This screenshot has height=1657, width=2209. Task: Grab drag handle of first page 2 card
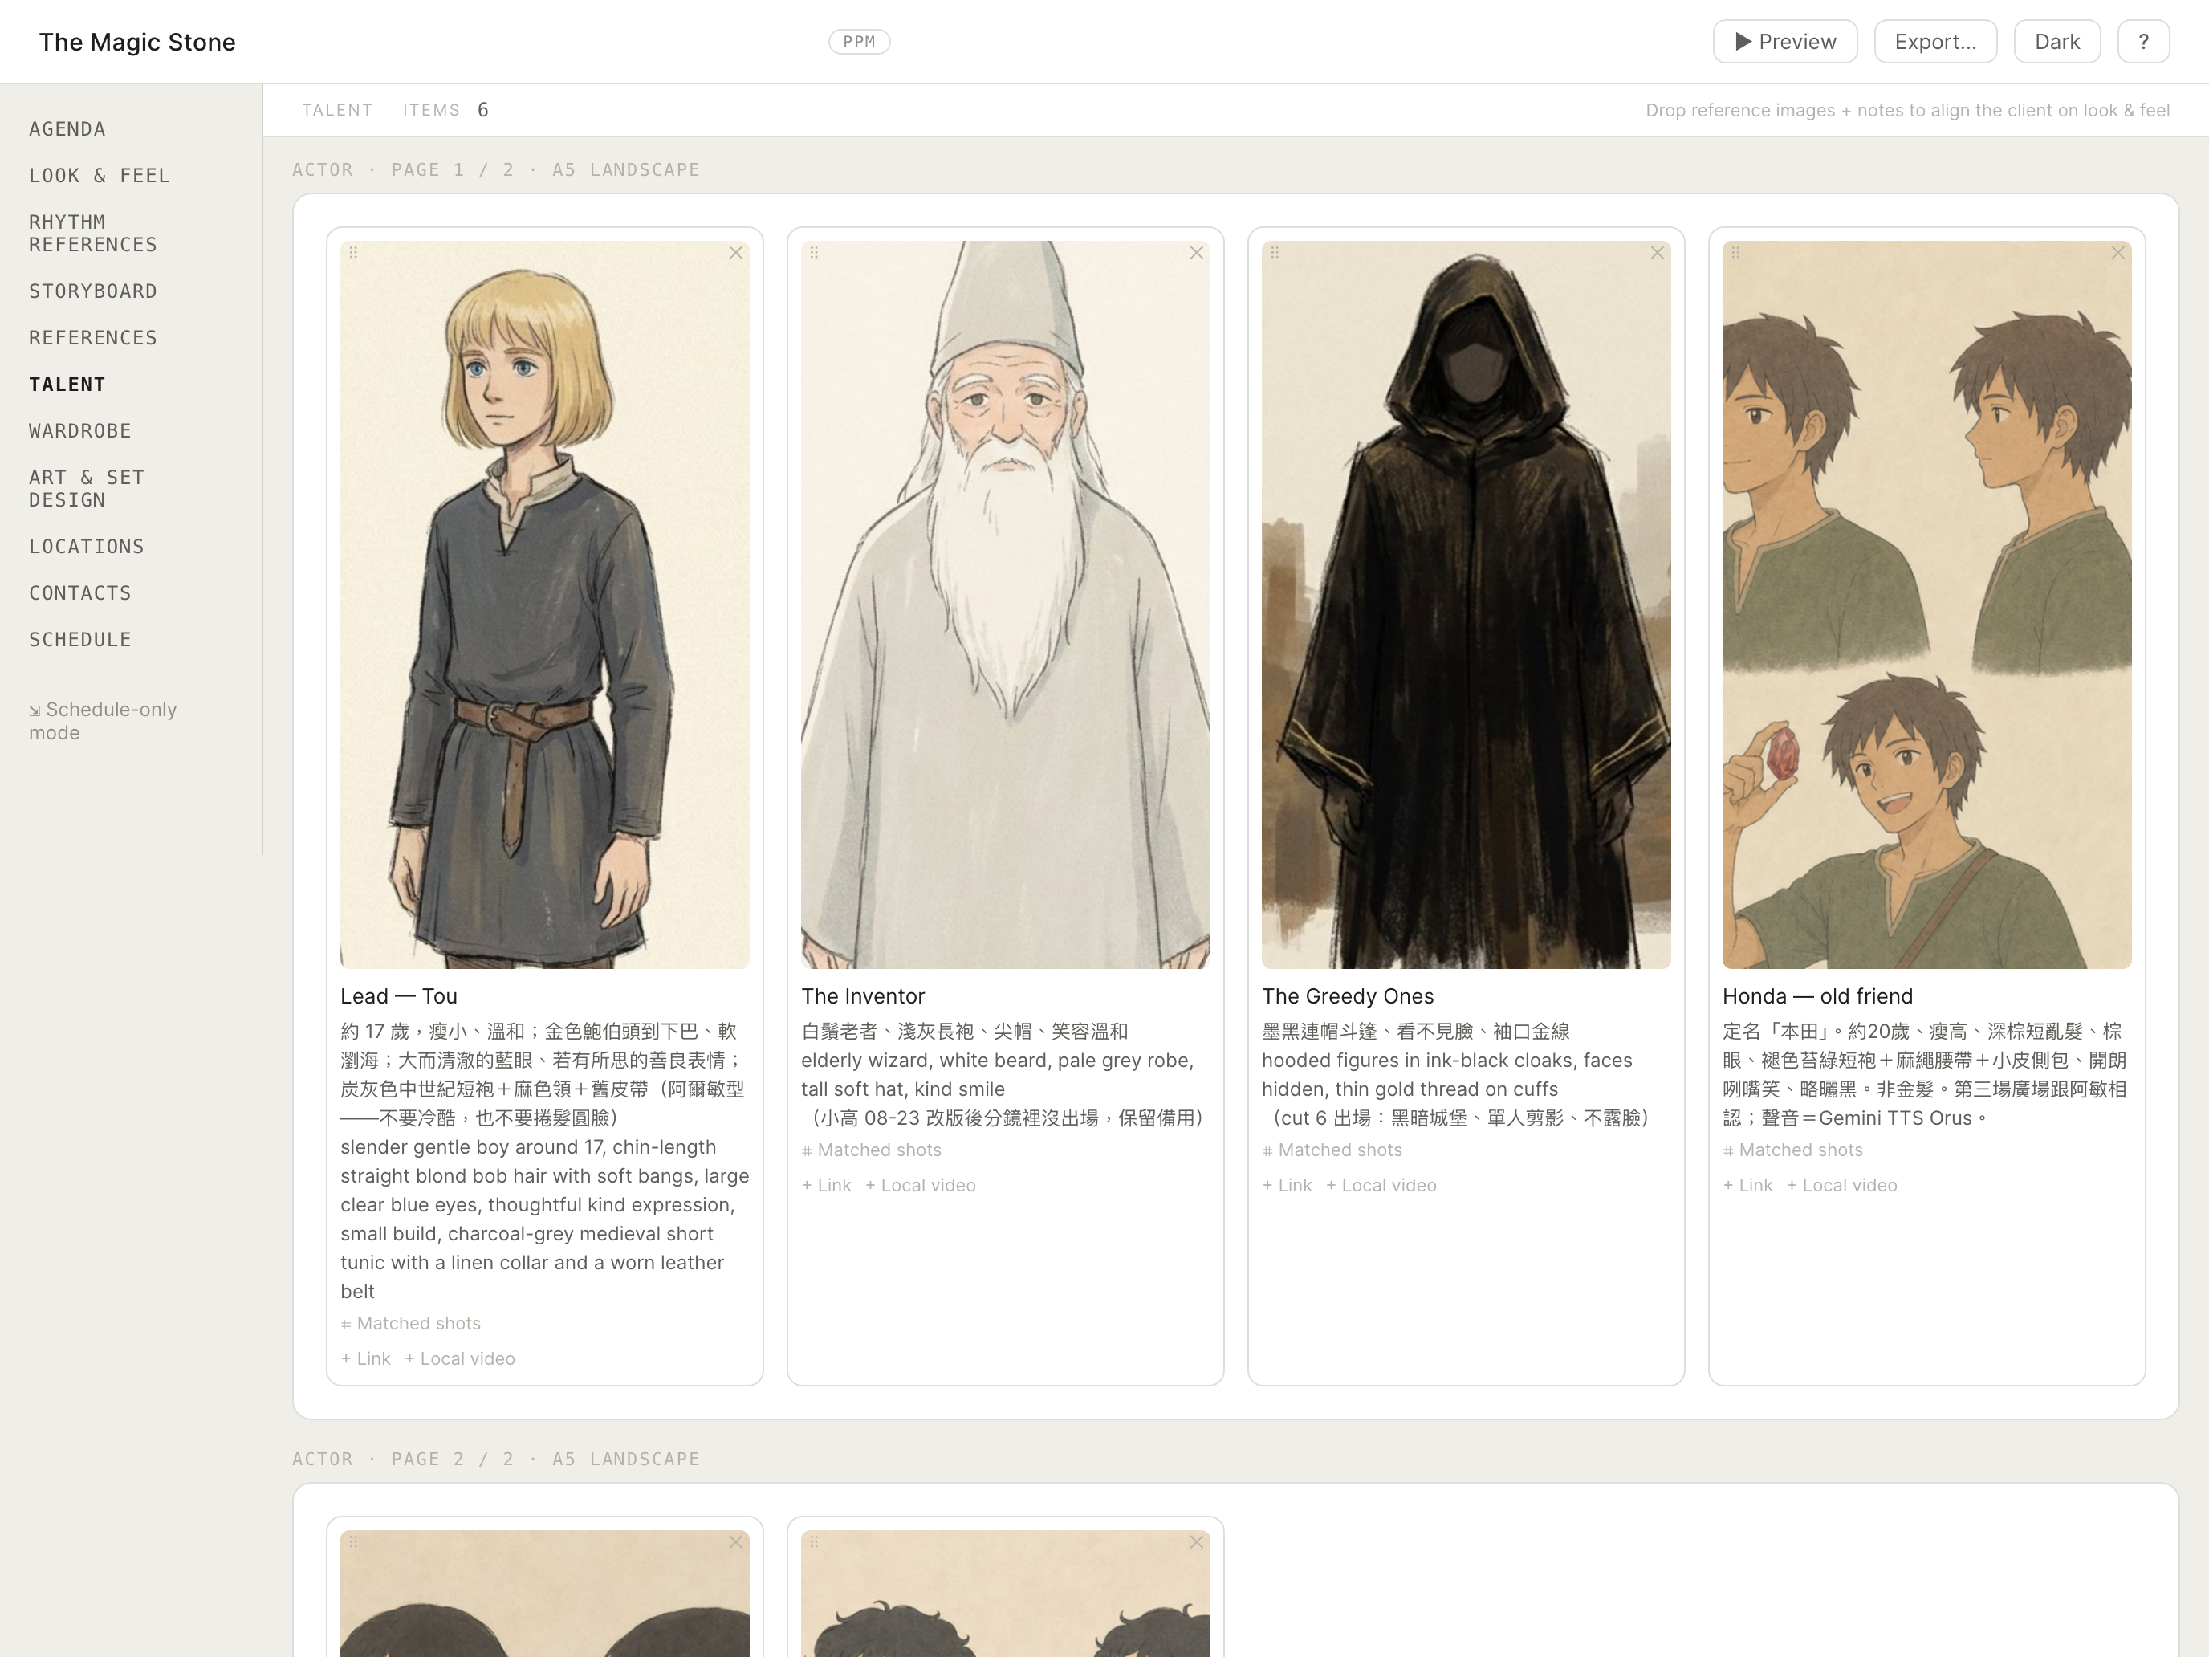click(353, 1542)
